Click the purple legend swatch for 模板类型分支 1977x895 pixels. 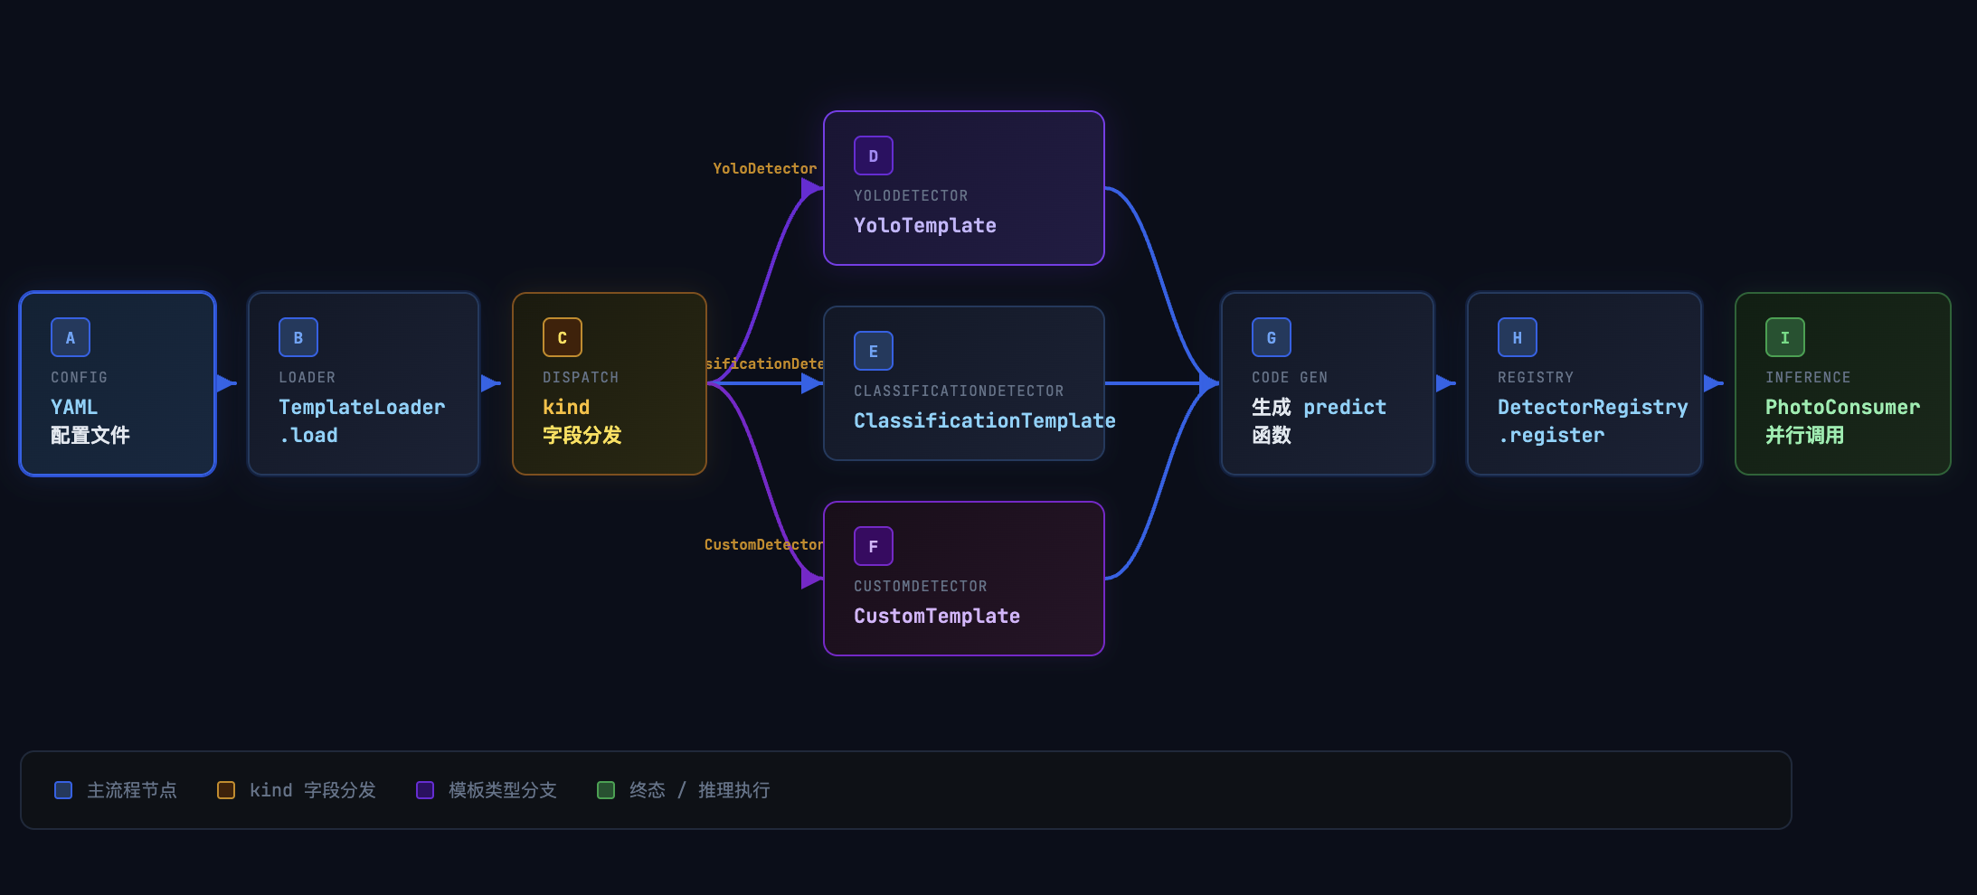tap(425, 790)
